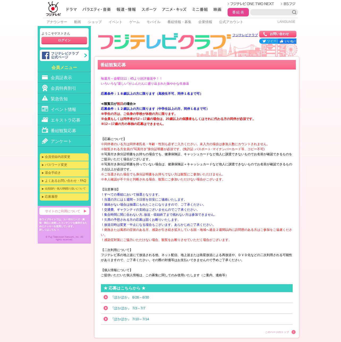This screenshot has height=342, width=341.
Task: Click the camera icon beside エキストラ応募
Action: [45, 120]
